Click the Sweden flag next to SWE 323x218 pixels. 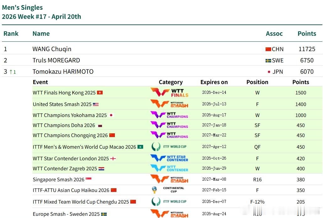pyautogui.click(x=268, y=61)
